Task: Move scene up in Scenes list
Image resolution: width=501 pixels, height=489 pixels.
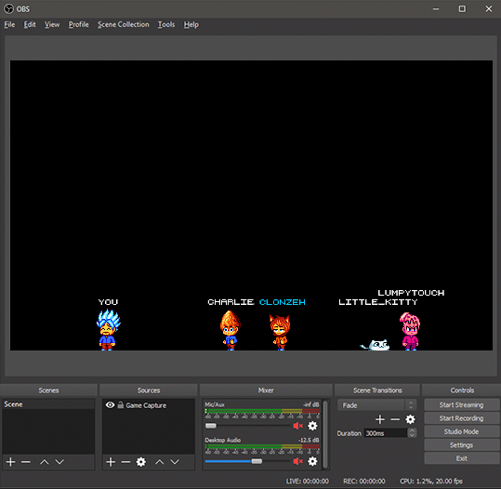Action: (x=45, y=462)
